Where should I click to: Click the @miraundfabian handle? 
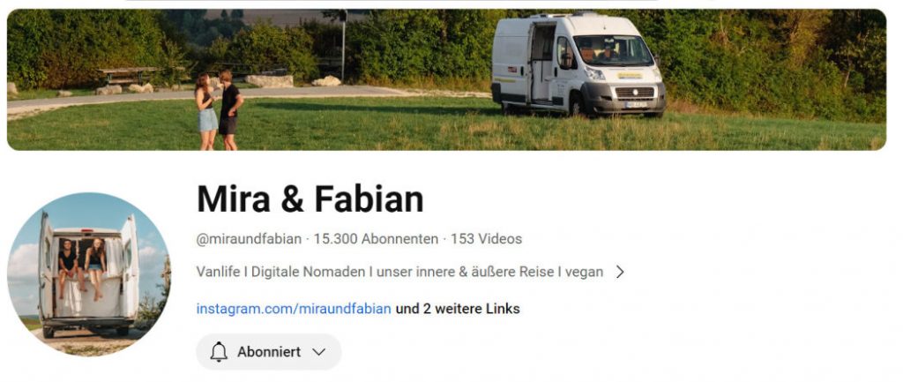pos(249,238)
